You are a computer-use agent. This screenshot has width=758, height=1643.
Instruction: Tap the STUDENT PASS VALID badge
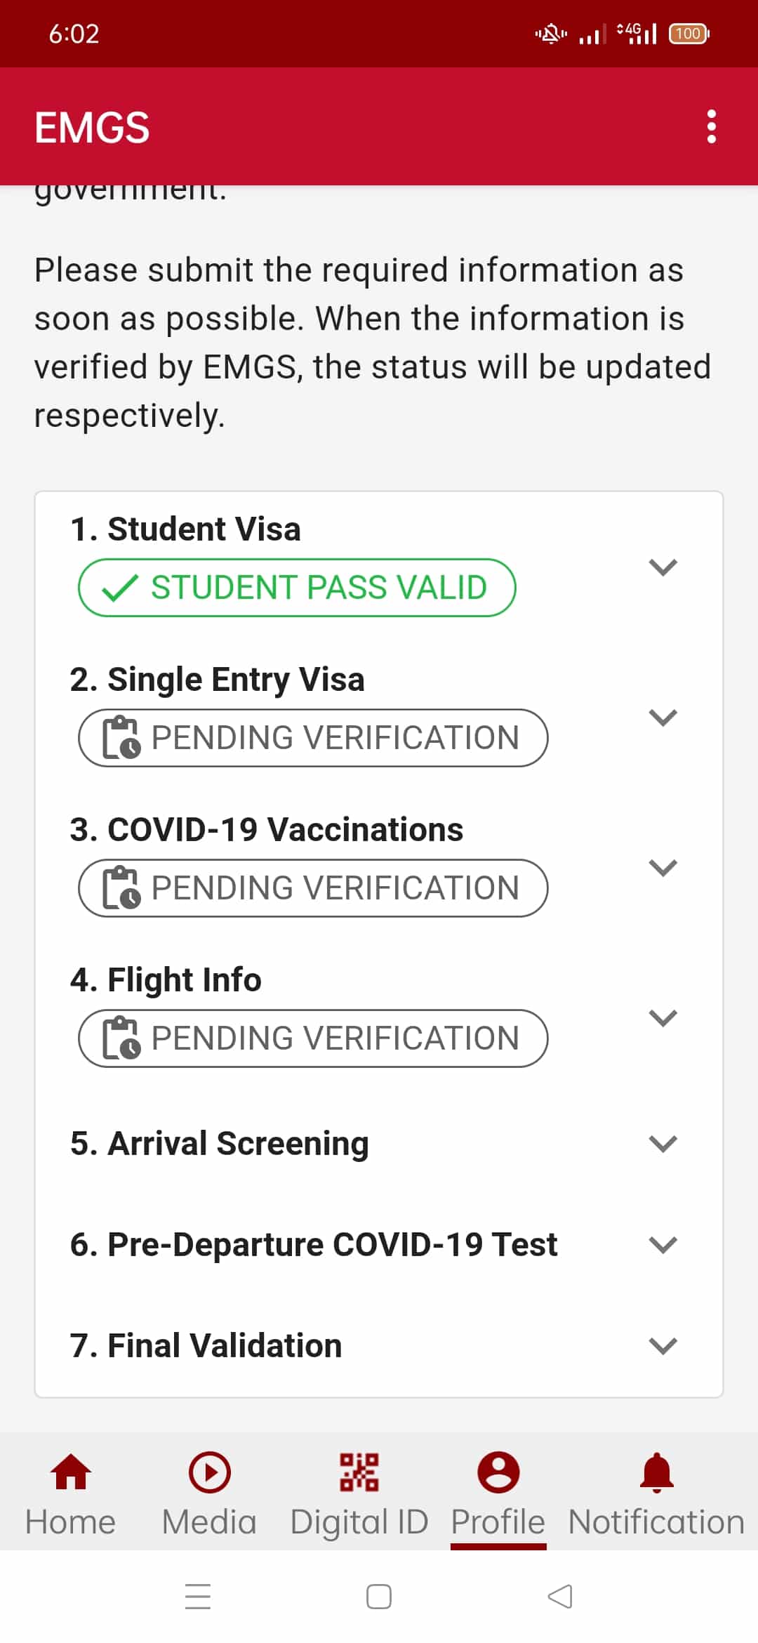(x=297, y=588)
